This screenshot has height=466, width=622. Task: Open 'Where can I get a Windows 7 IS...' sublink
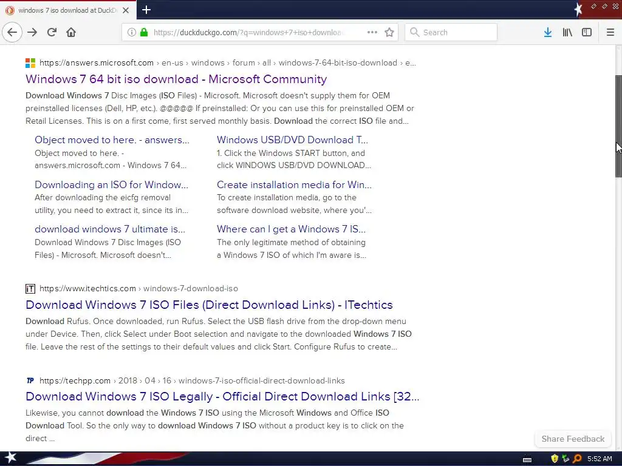(291, 229)
